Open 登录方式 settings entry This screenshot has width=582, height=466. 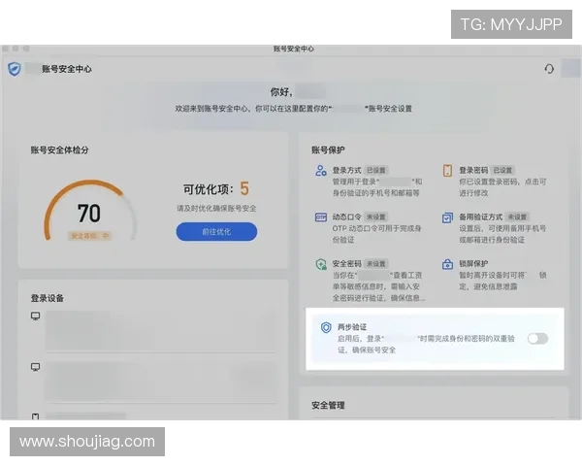(x=369, y=182)
